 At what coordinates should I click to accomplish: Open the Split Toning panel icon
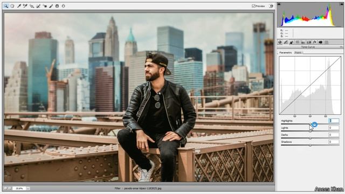(x=303, y=42)
